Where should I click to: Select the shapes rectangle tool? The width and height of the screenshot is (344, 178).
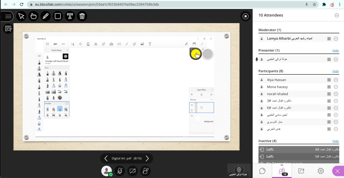coord(58,16)
